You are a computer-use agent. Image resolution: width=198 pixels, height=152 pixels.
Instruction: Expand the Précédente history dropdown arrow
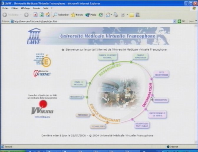pos(21,15)
